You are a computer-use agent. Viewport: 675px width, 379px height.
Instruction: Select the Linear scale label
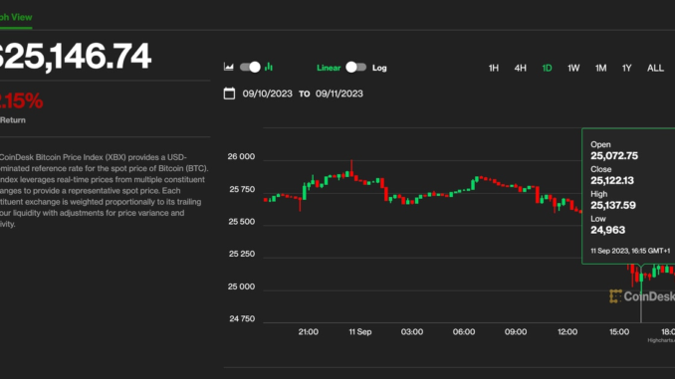(329, 68)
